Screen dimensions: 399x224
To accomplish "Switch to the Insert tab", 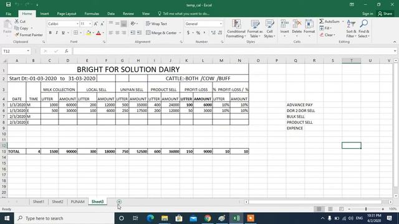I will (x=44, y=14).
